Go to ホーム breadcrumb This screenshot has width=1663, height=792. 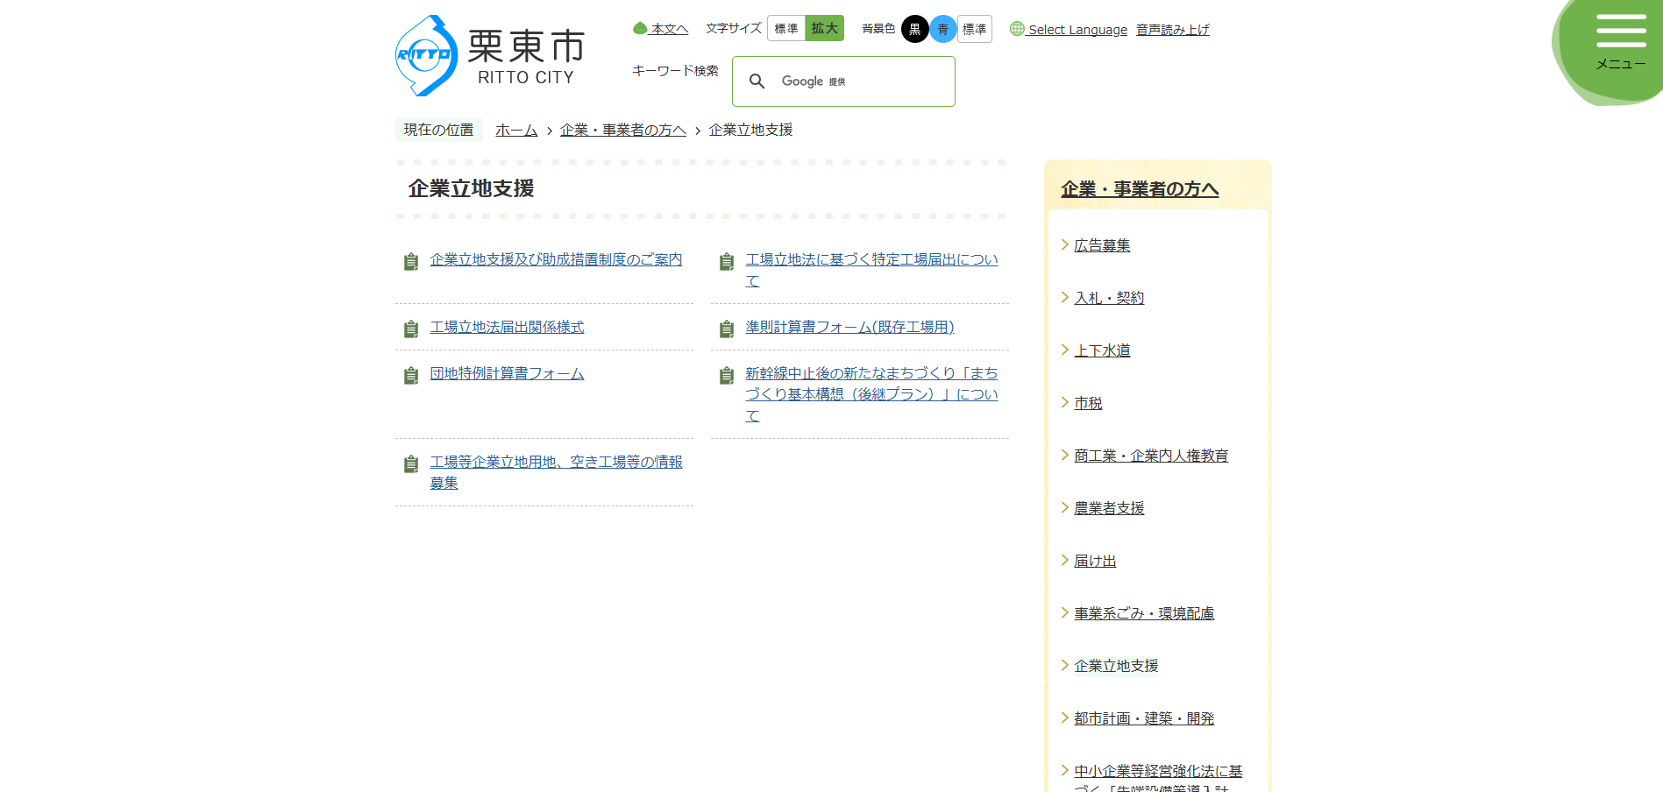click(516, 130)
